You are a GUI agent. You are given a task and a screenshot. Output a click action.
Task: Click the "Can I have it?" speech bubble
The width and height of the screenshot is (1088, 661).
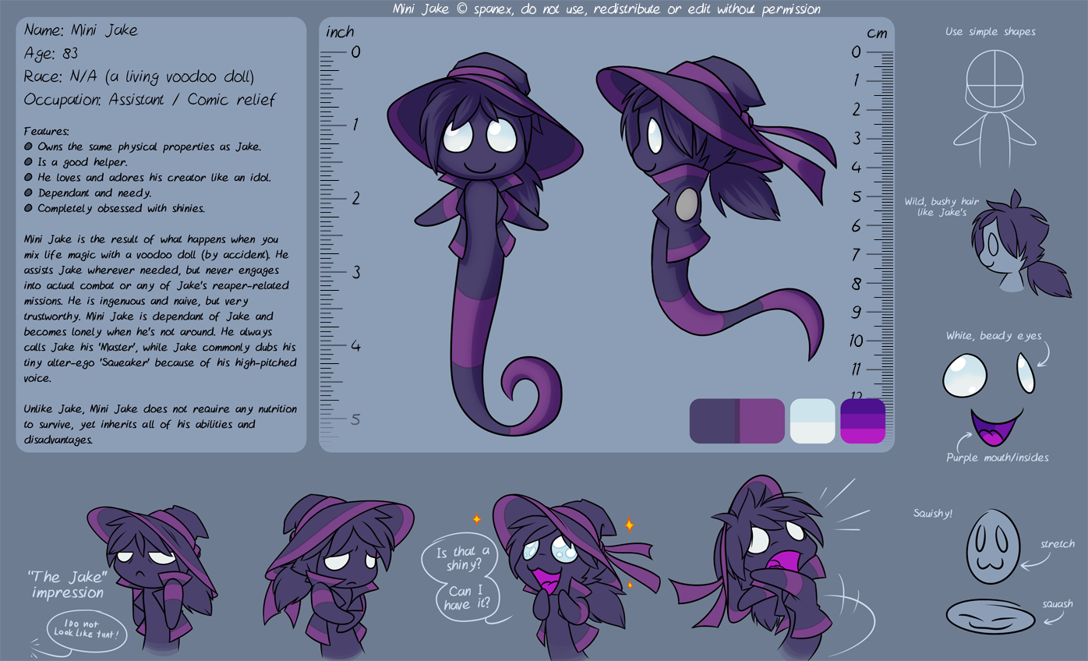pos(468,598)
